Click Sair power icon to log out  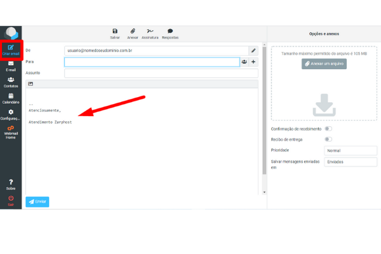[x=11, y=201]
